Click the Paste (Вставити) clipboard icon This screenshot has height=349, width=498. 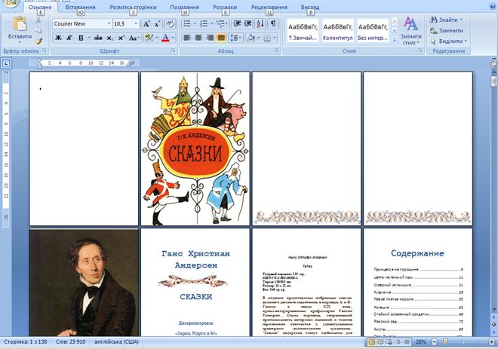[x=20, y=25]
